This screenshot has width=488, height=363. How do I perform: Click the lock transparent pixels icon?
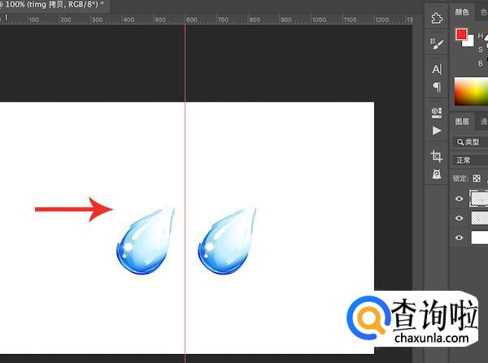click(477, 178)
